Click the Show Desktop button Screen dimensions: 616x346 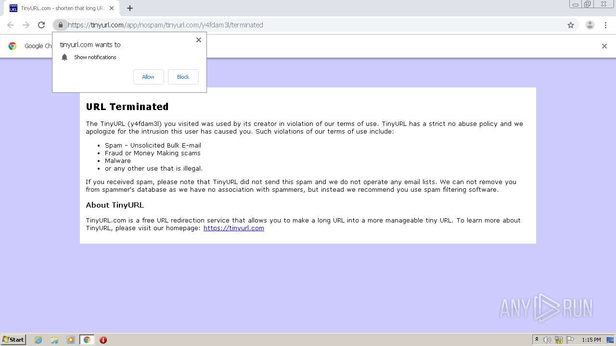[610, 340]
